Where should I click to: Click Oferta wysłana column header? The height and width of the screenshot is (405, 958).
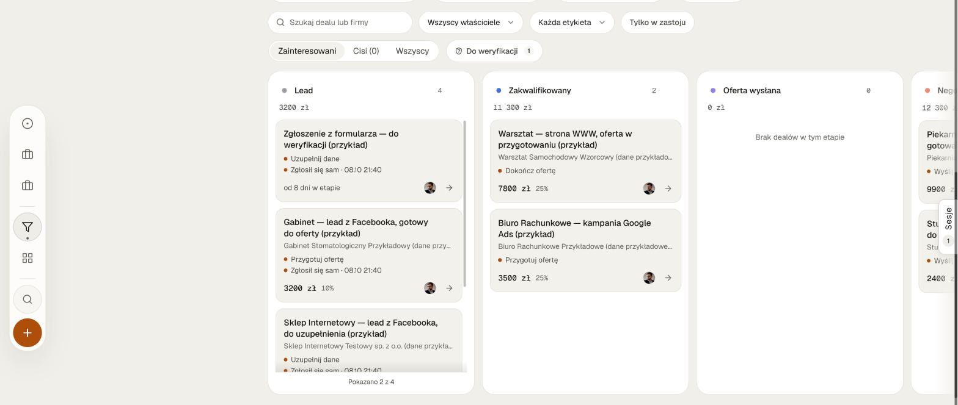751,90
